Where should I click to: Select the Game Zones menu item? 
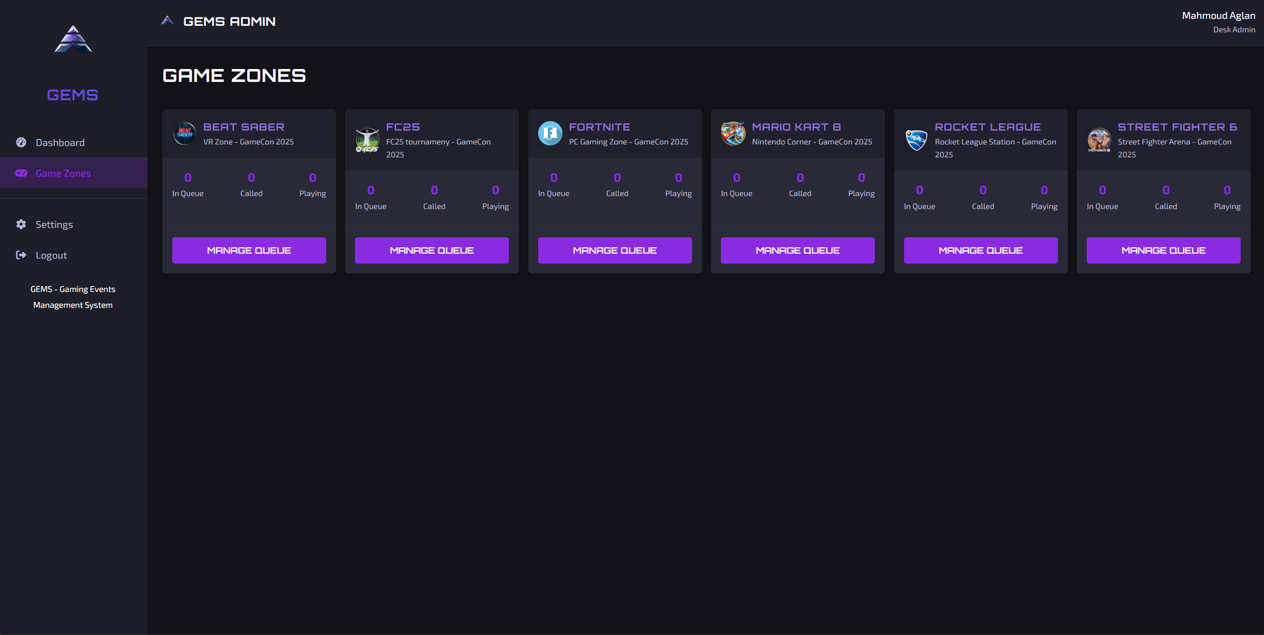click(63, 173)
